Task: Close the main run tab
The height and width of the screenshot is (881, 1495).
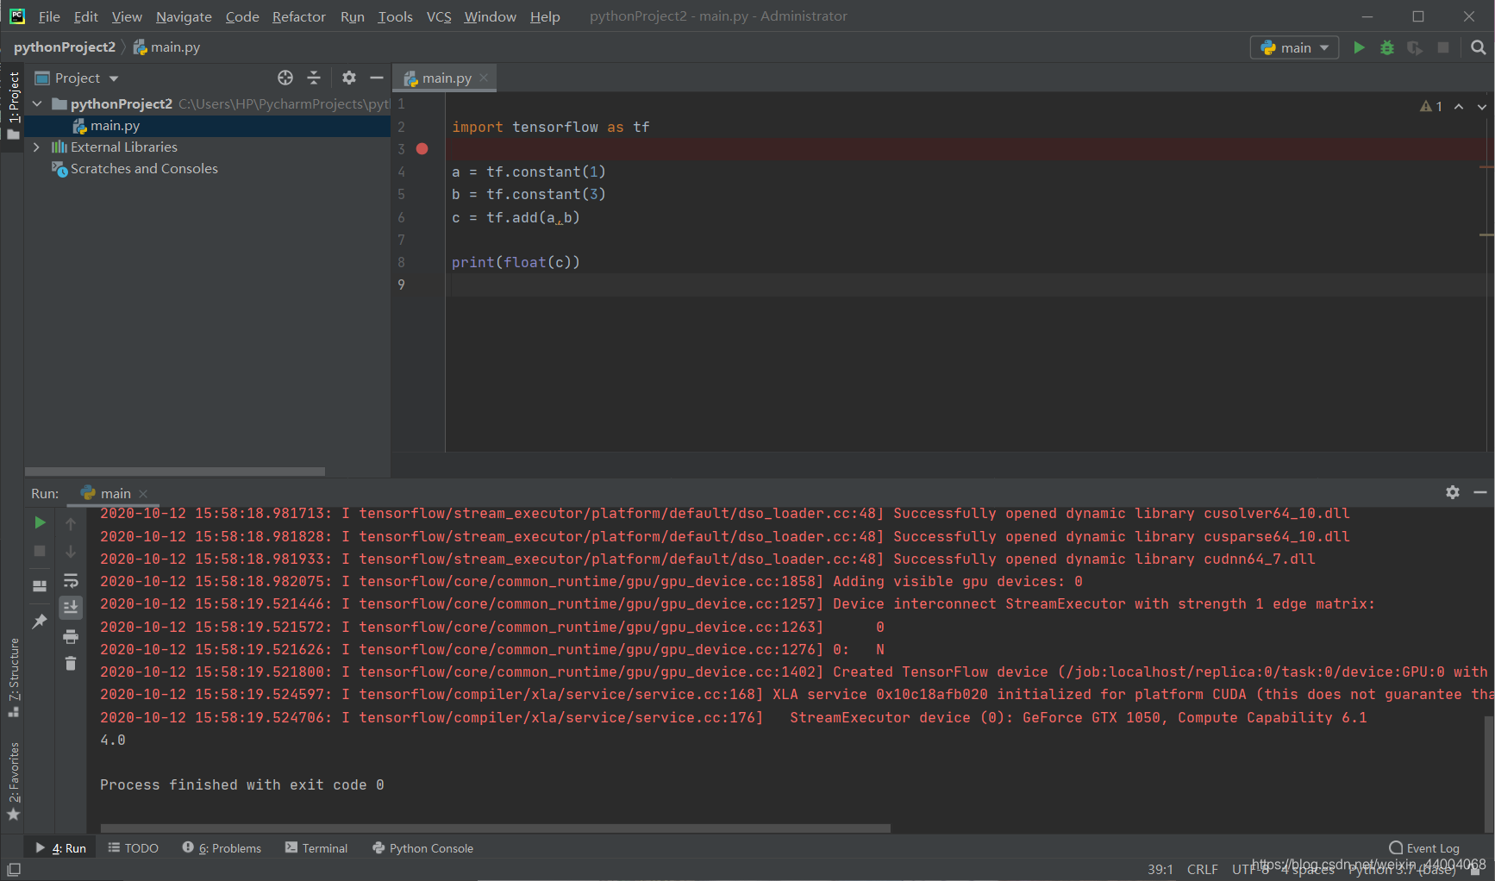Action: pyautogui.click(x=143, y=494)
